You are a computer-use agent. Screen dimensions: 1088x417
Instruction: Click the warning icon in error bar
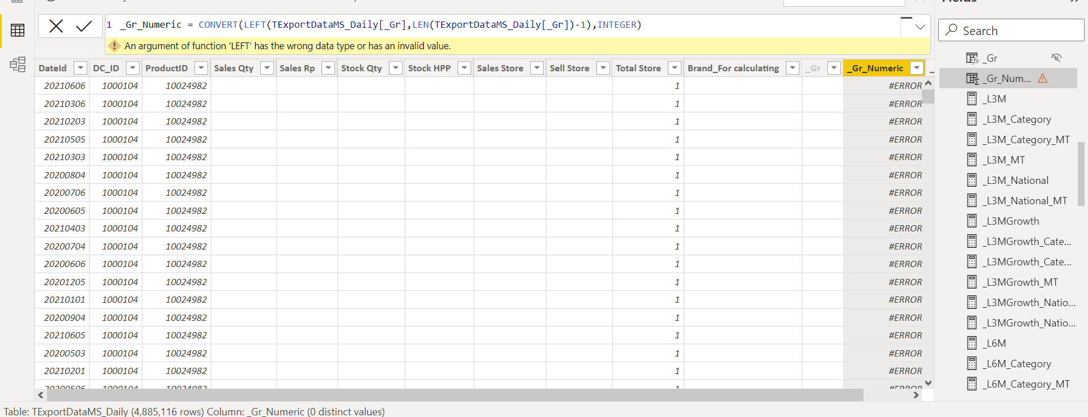click(x=115, y=46)
